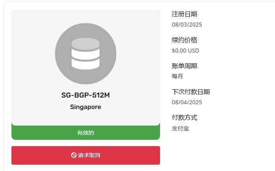Select the registration date 08/03/2025
The width and height of the screenshot is (275, 171).
pyautogui.click(x=187, y=24)
